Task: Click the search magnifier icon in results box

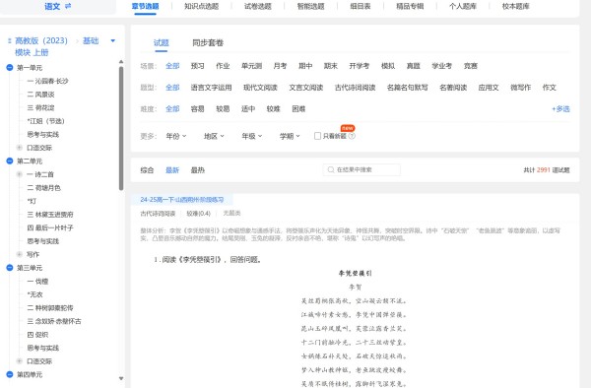Action: (331, 170)
